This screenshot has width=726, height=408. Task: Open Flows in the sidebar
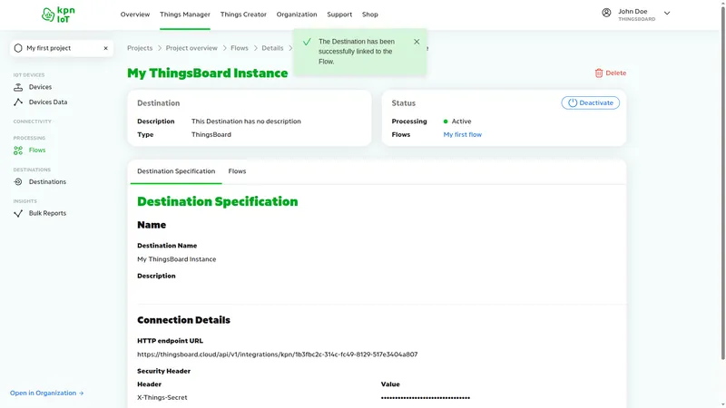(37, 151)
